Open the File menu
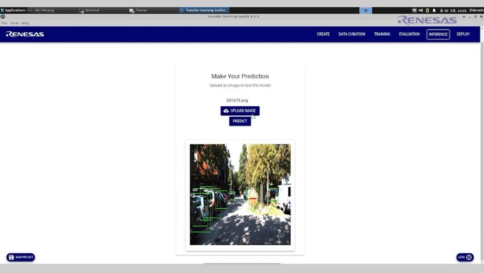484x273 pixels. click(x=4, y=23)
